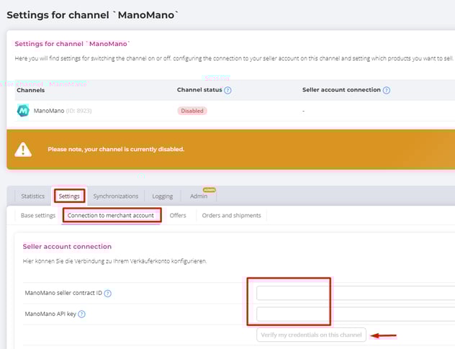Go to the Synchronizations tab
455x349 pixels.
pos(115,196)
